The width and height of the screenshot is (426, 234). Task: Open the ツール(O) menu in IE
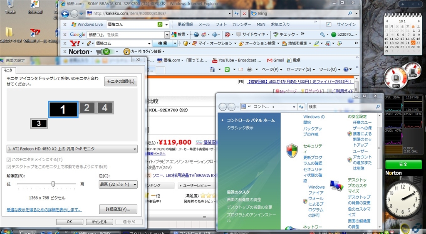pyautogui.click(x=329, y=69)
